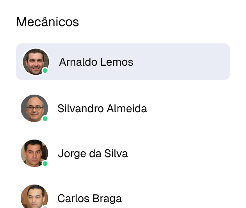This screenshot has height=208, width=246.
Task: Select the name Arnaldo Lemos
Action: 96,62
